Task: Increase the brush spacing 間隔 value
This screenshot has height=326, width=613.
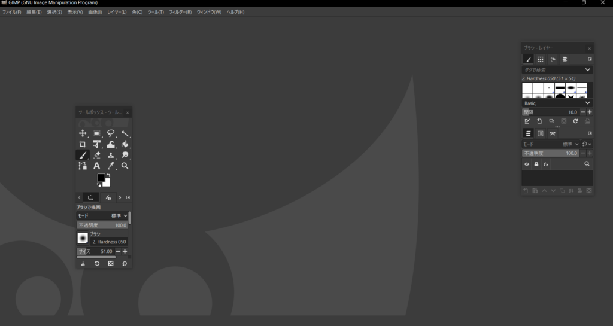Action: (x=590, y=112)
